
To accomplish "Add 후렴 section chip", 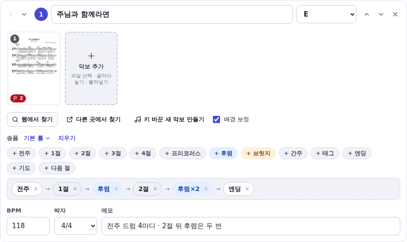I will pos(223,153).
